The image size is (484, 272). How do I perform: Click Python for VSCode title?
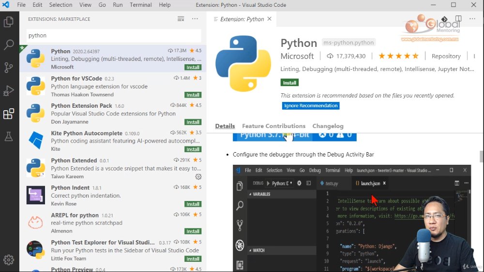click(x=76, y=79)
